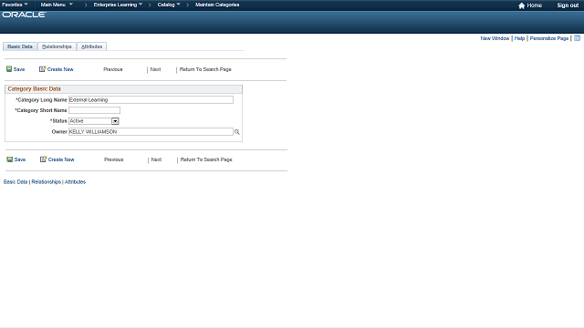Click the top Next link
This screenshot has height=328, width=584.
(x=155, y=69)
